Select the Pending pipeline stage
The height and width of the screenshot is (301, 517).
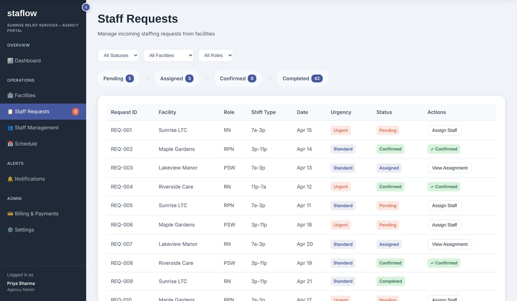(119, 78)
